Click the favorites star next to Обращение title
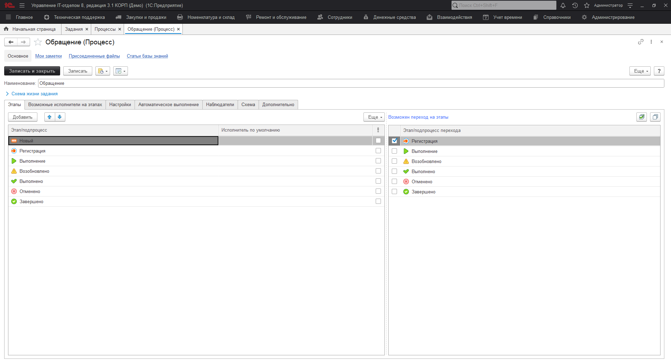 (x=38, y=42)
